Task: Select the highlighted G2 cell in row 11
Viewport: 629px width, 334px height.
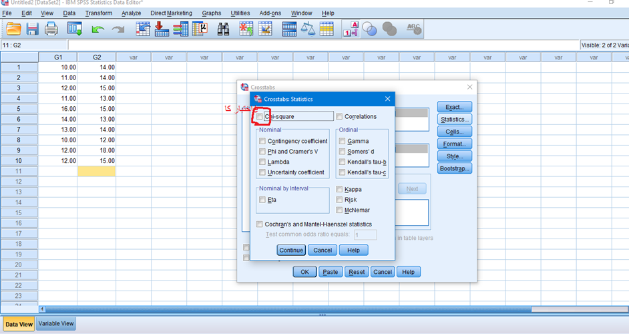Action: click(x=96, y=172)
